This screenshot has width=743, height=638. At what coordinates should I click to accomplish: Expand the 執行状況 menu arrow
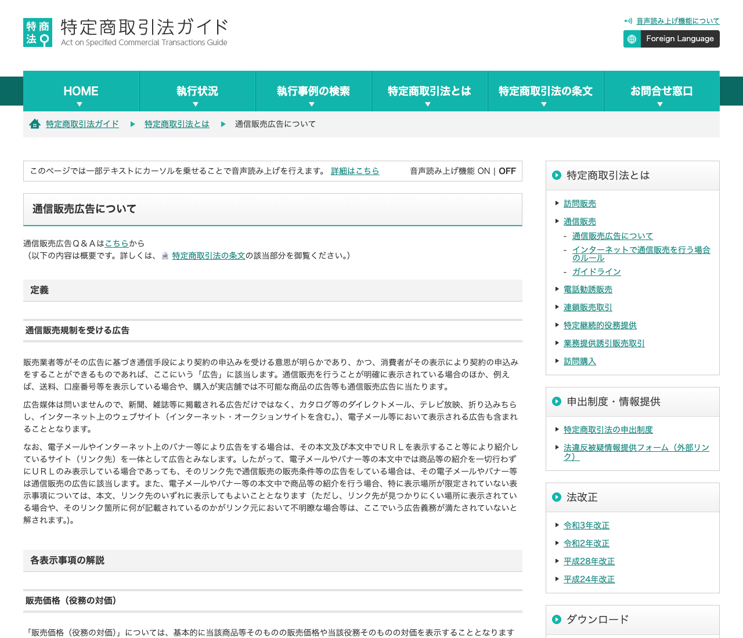tap(196, 104)
